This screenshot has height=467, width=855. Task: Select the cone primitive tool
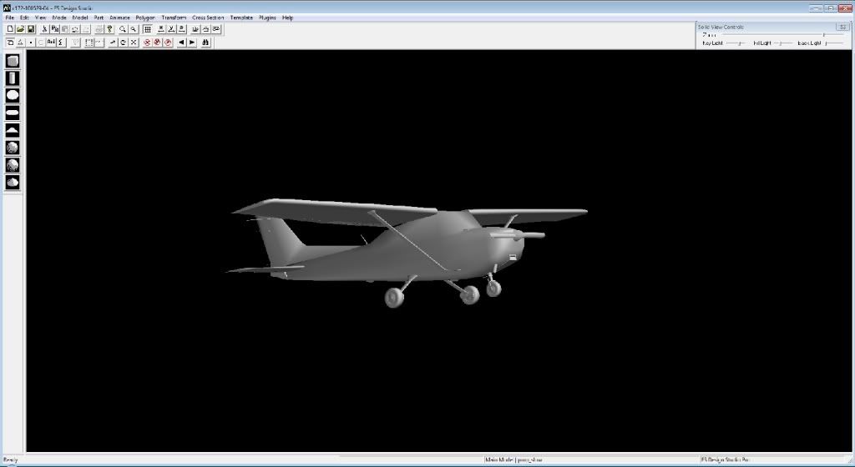point(13,130)
